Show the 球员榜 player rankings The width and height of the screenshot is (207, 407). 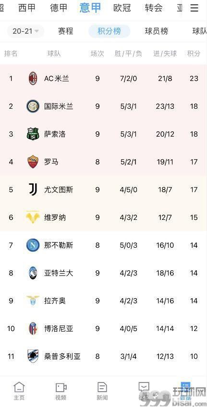157,31
